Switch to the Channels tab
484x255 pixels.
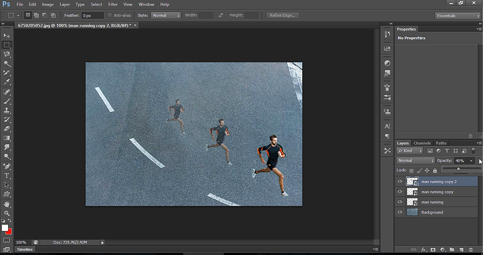click(422, 143)
